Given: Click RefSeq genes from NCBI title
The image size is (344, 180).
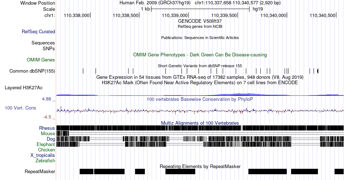Looking at the screenshot, I should (x=200, y=26).
